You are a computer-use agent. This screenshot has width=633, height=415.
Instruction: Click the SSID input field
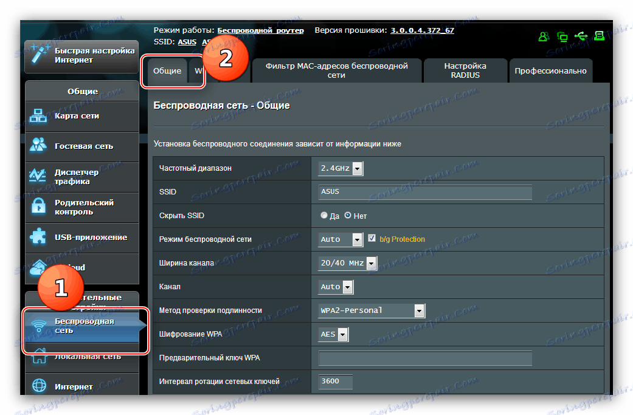[x=425, y=192]
